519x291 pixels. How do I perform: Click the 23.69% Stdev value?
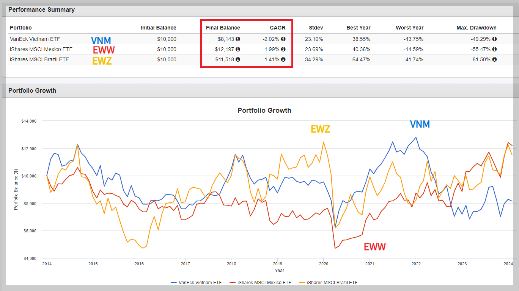(x=314, y=49)
